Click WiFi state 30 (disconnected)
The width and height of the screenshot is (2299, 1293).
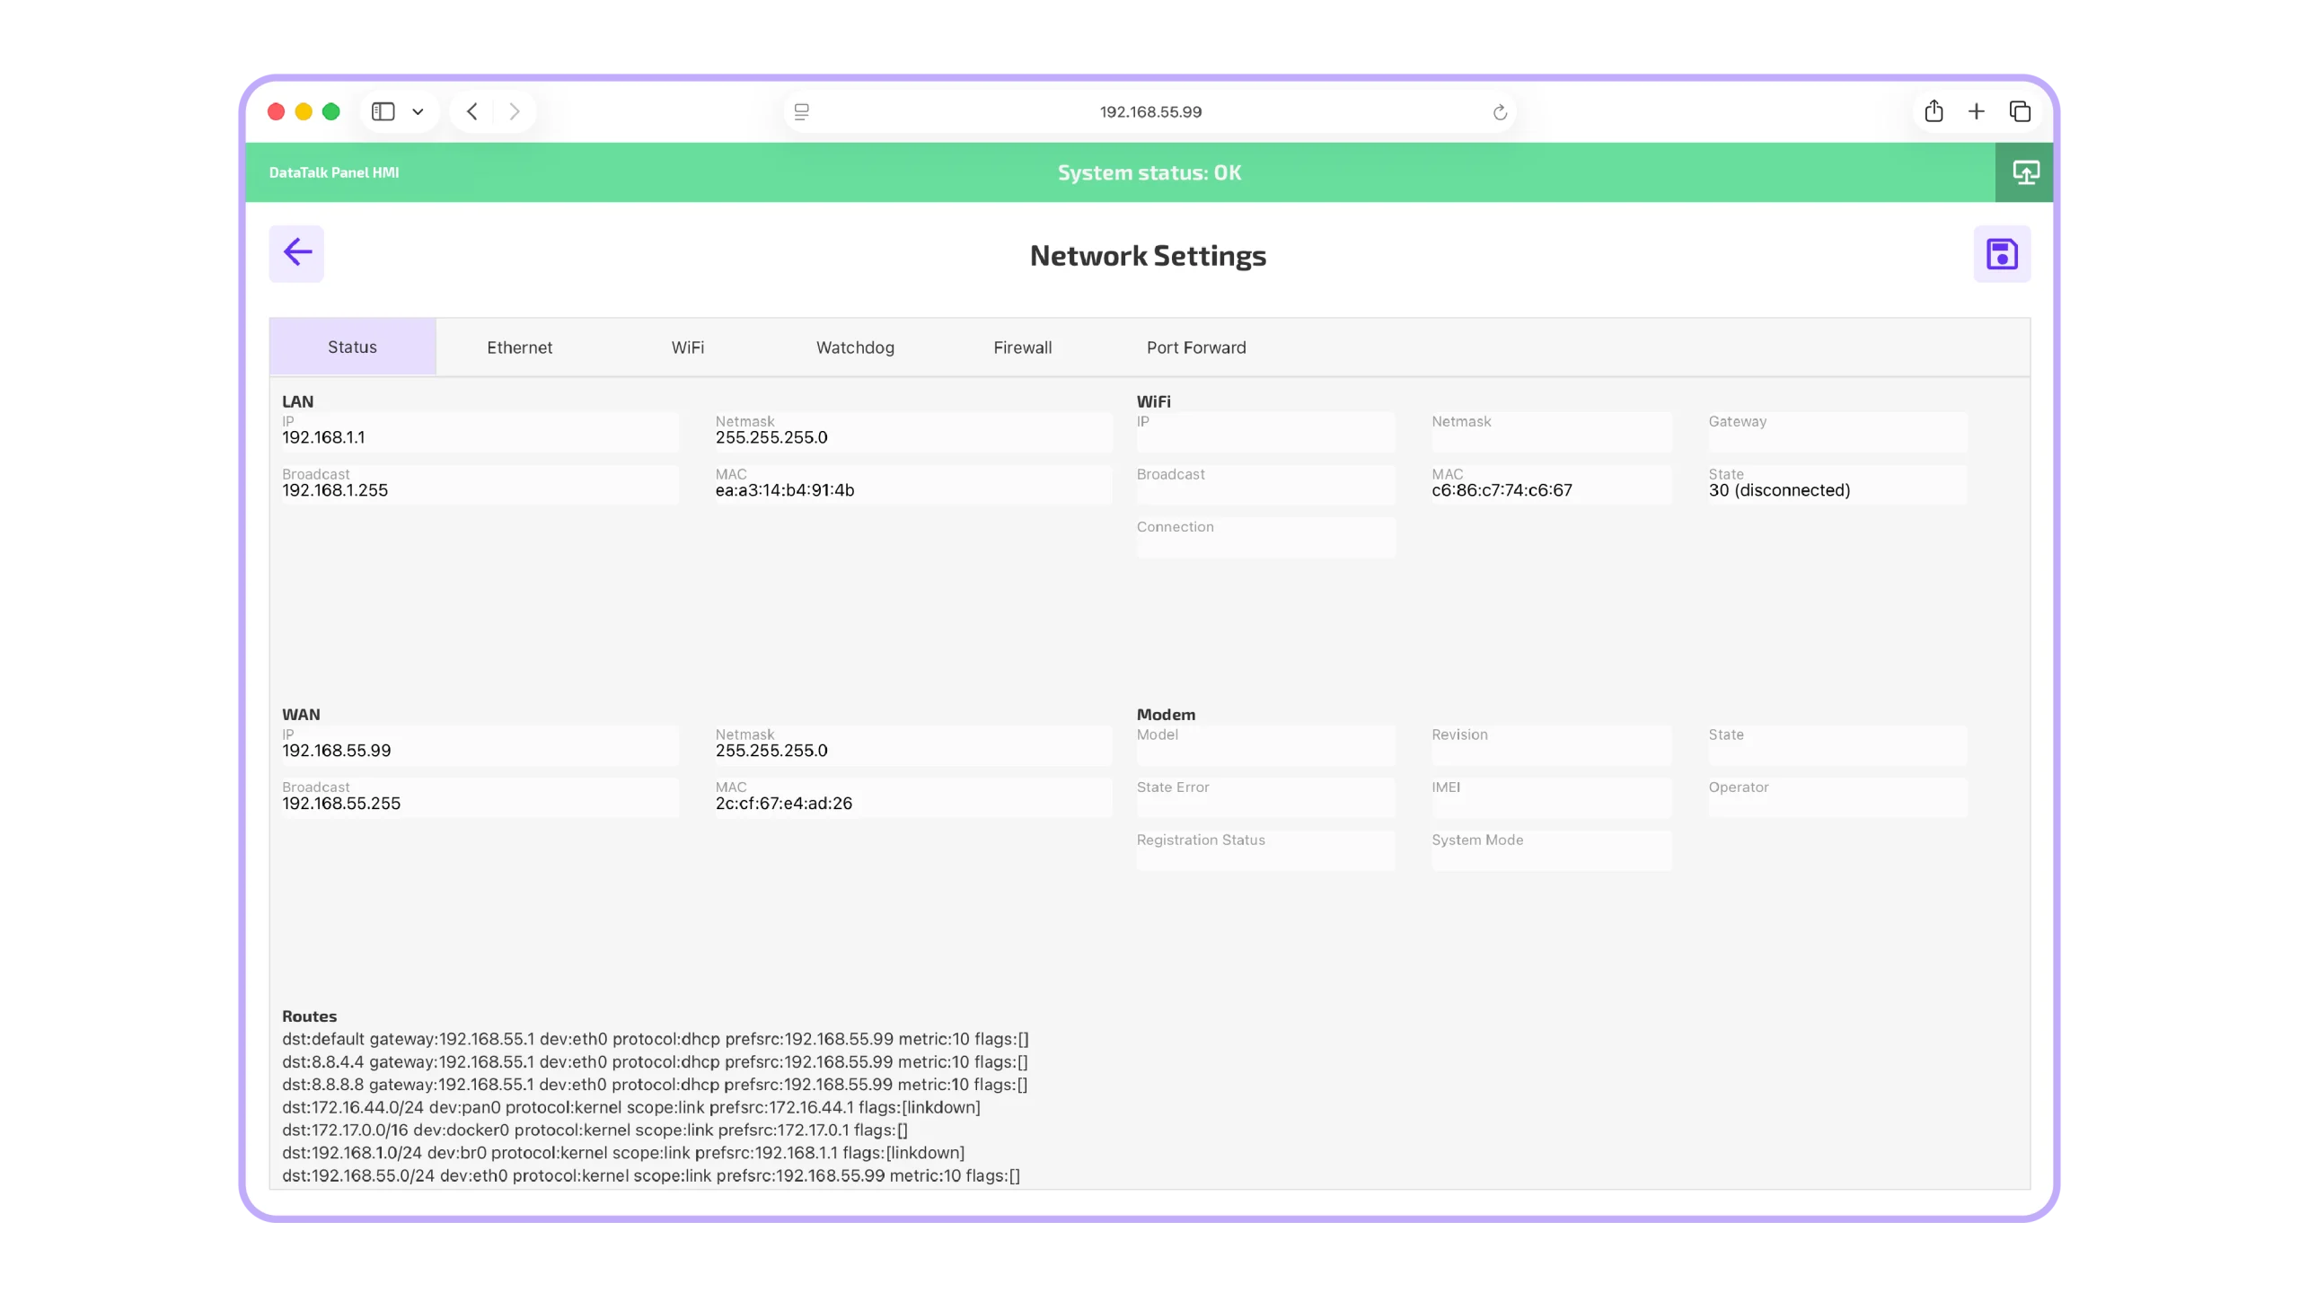[x=1778, y=490]
